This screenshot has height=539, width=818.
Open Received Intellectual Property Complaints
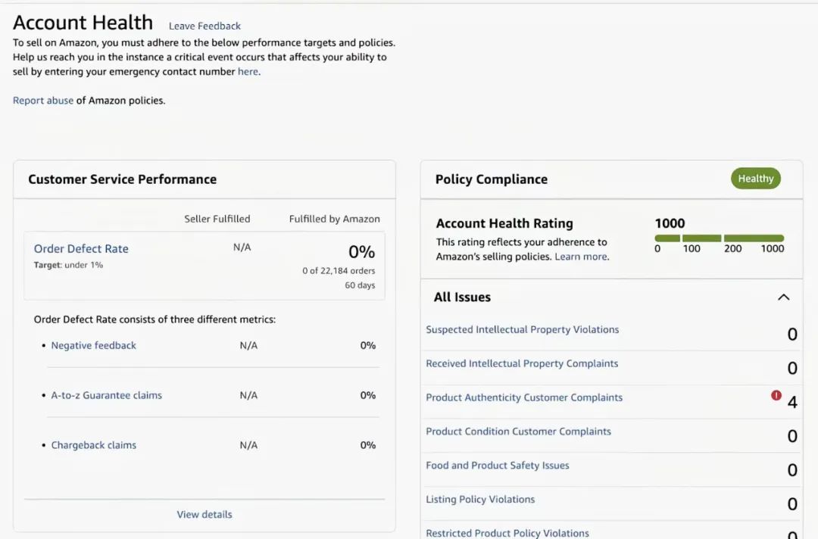(522, 363)
